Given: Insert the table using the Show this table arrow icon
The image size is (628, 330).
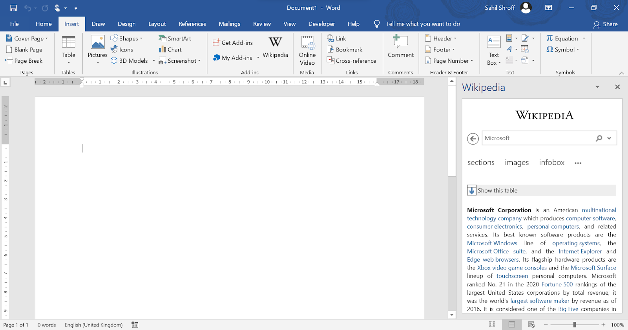Looking at the screenshot, I should pos(472,190).
